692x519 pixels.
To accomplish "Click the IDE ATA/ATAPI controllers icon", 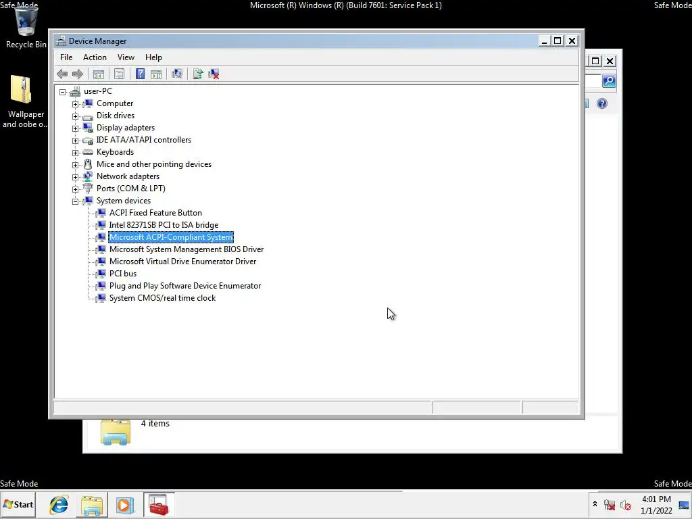I will (88, 141).
